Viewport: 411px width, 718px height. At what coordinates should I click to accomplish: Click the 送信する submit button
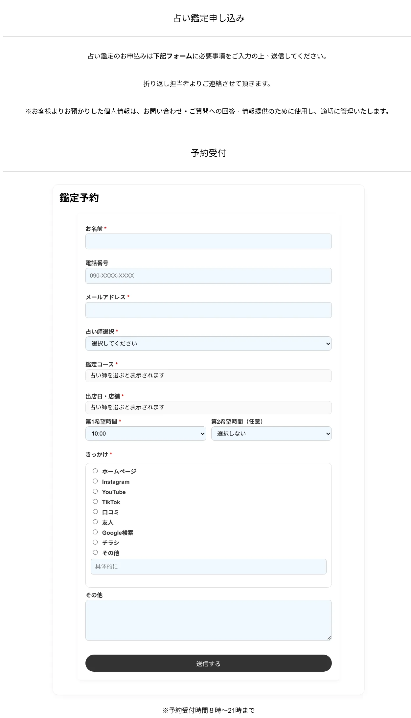click(208, 663)
